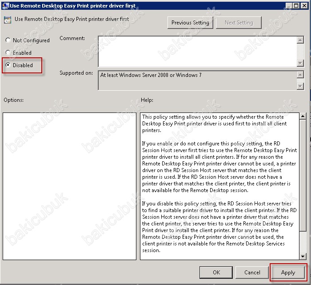Click the policy name heading text
Screen dimensions: 311x285
(72, 19)
